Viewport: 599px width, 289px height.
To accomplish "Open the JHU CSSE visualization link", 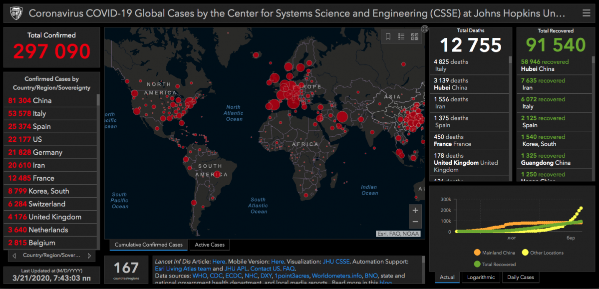I will click(x=337, y=261).
